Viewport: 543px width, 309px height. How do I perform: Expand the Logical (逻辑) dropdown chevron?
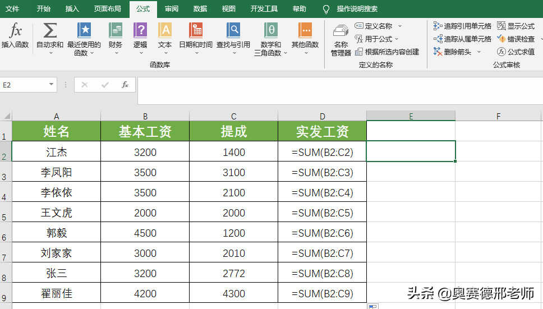coord(141,53)
